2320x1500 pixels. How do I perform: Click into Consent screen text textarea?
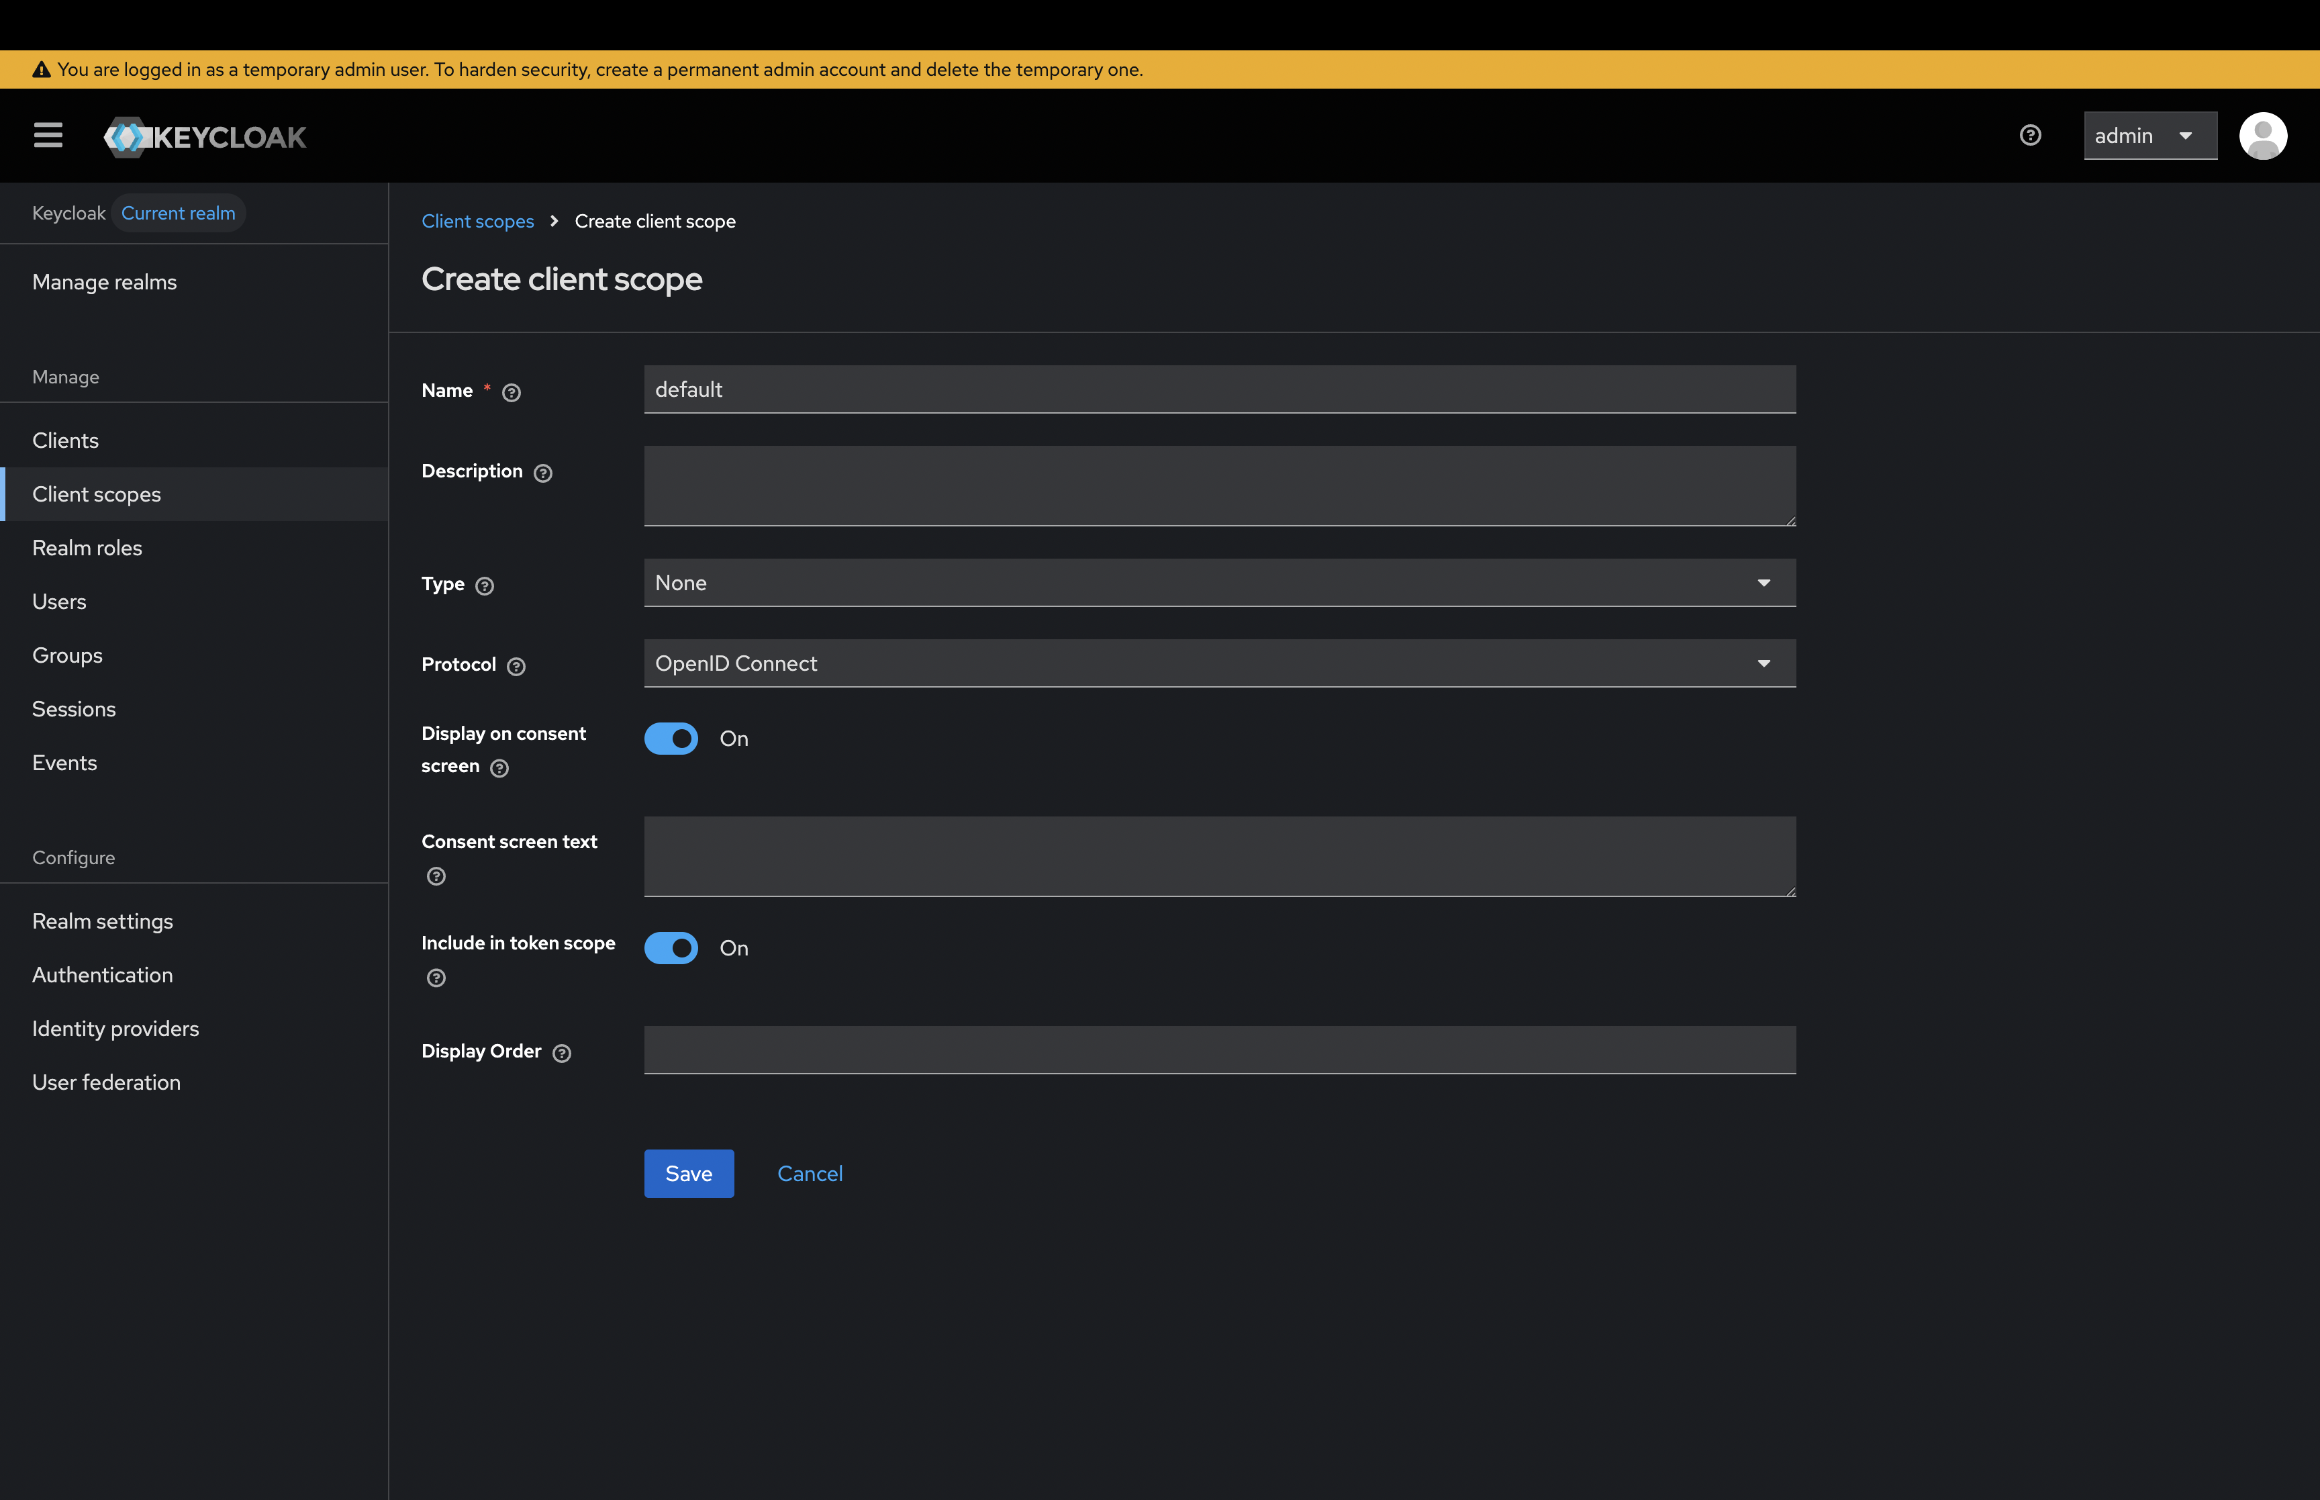(1220, 856)
